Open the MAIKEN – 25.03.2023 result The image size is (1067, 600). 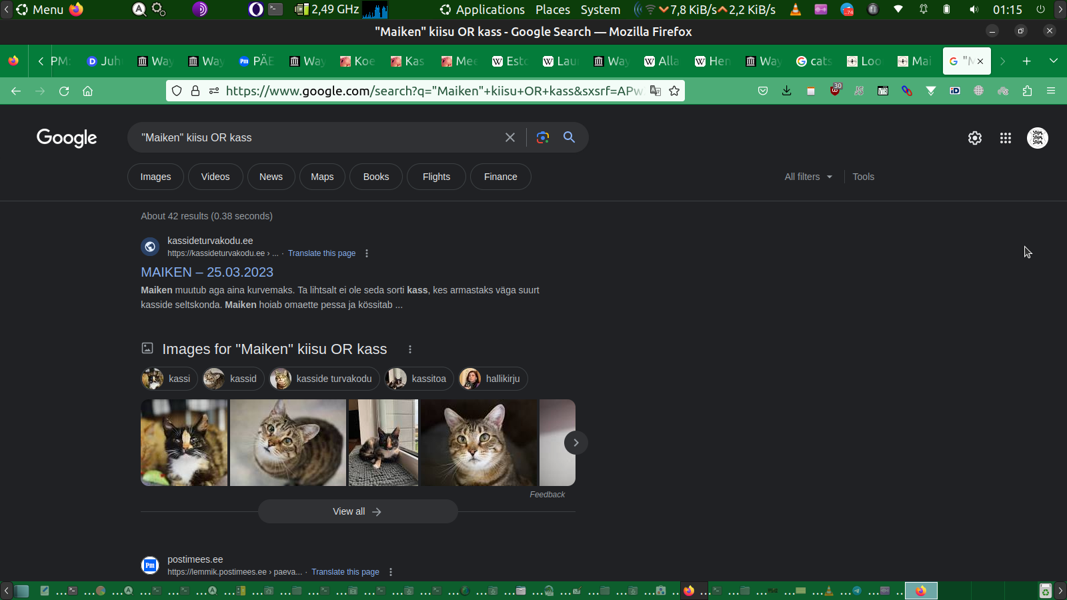(x=207, y=272)
